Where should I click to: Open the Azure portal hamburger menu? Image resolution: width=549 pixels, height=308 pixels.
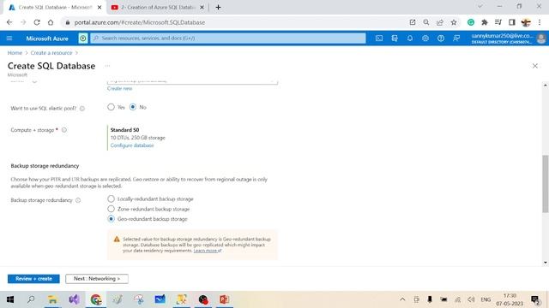tap(9, 38)
